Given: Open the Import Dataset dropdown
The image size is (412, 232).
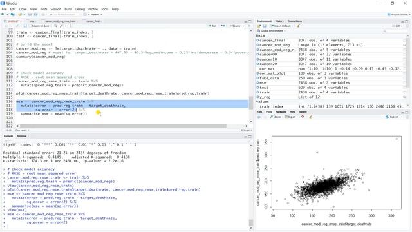Looking at the screenshot, I should [x=281, y=26].
